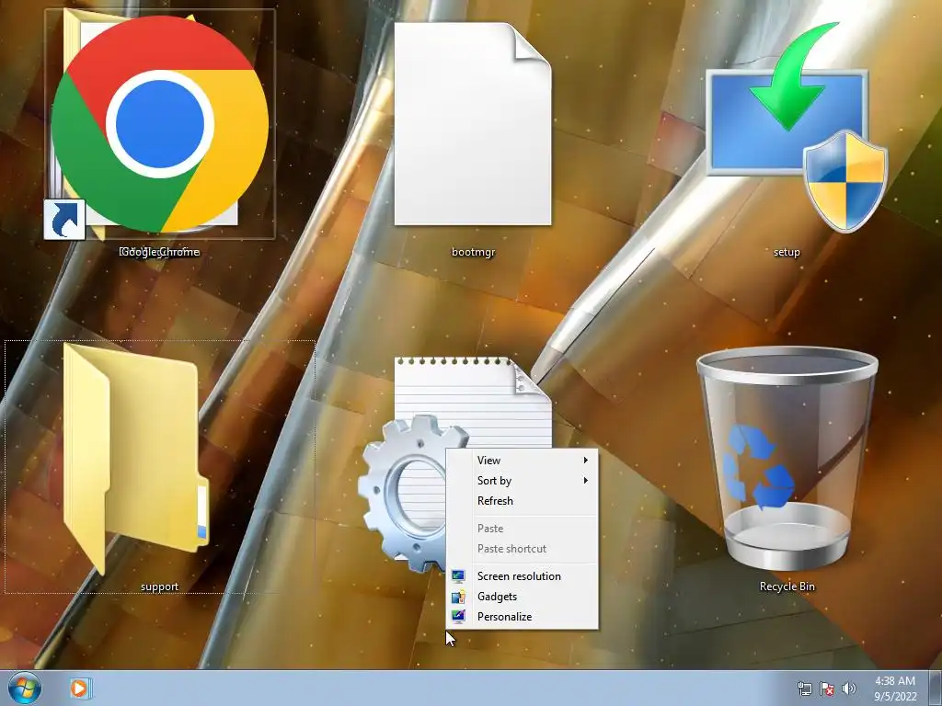Open Screen resolution from context menu
This screenshot has height=706, width=942.
[x=523, y=576]
